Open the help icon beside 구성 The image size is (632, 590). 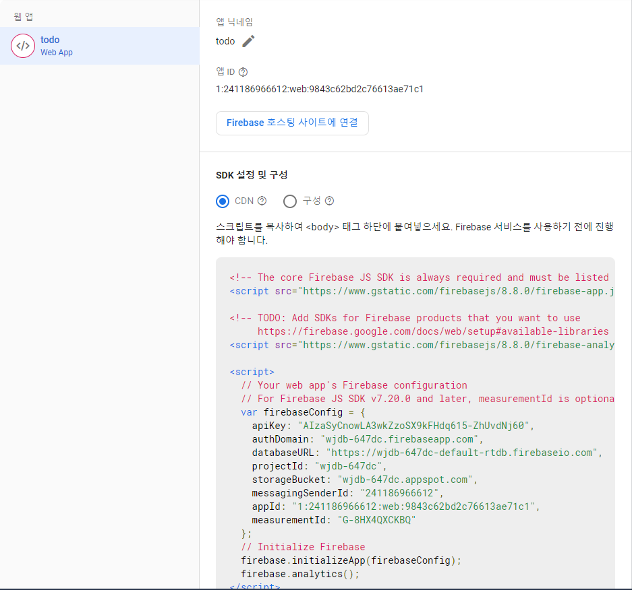click(329, 201)
